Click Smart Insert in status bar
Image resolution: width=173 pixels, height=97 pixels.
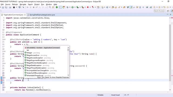[115, 95]
